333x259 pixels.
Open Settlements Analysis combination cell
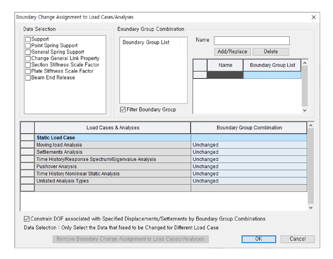tap(249, 152)
